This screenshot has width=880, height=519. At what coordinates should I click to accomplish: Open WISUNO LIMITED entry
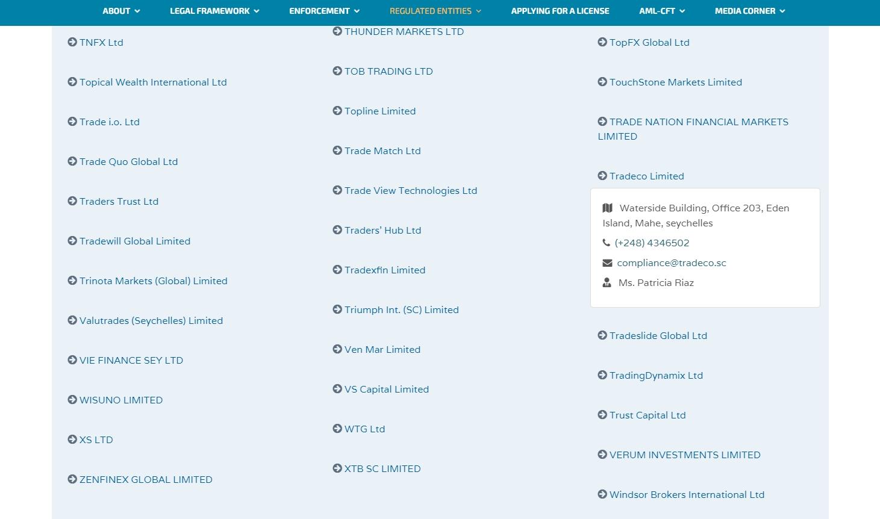pos(121,400)
